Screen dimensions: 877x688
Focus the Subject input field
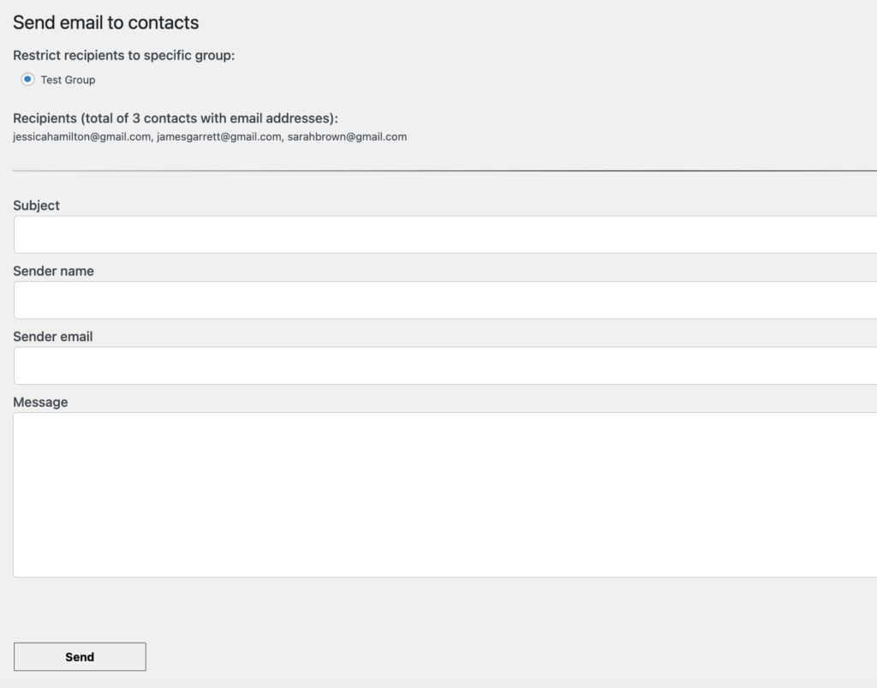(x=445, y=235)
